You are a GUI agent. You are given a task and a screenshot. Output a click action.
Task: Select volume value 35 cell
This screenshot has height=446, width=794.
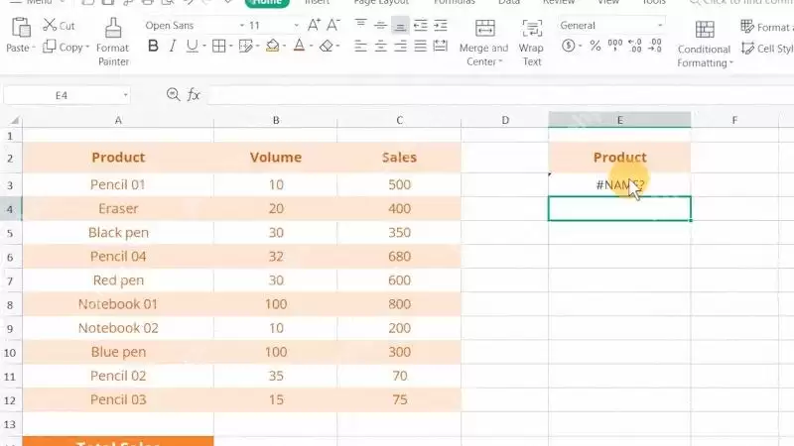click(x=276, y=376)
